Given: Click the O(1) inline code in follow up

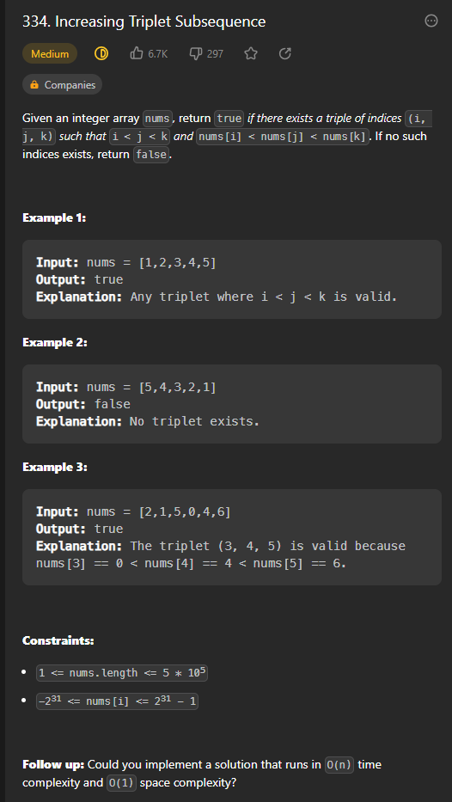Looking at the screenshot, I should 122,783.
